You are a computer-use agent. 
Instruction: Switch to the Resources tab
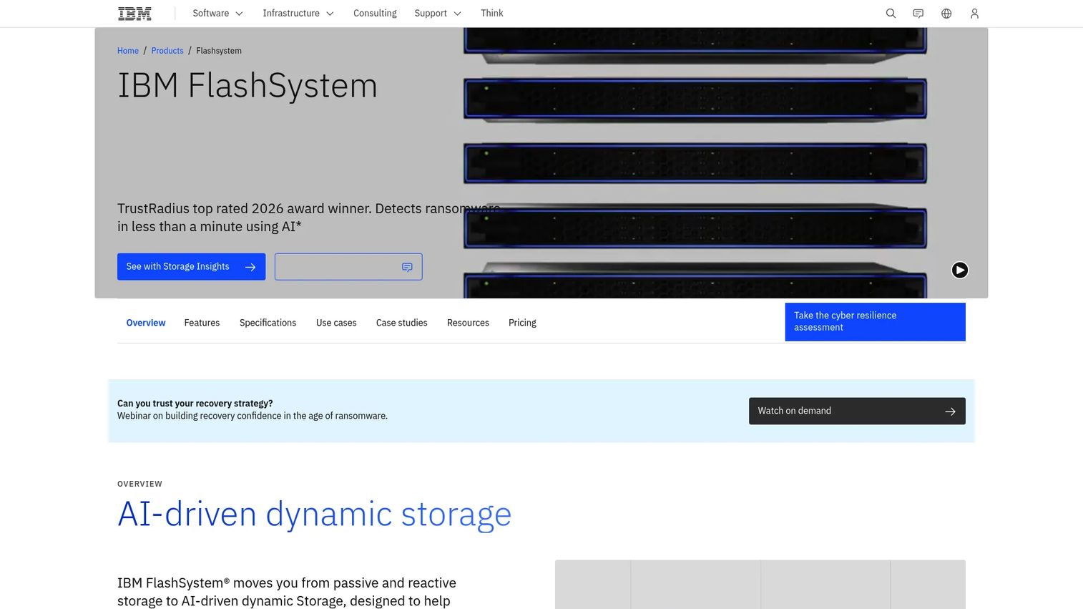[x=468, y=323]
